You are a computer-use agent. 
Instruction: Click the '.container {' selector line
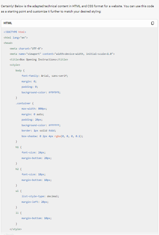tap(25, 103)
